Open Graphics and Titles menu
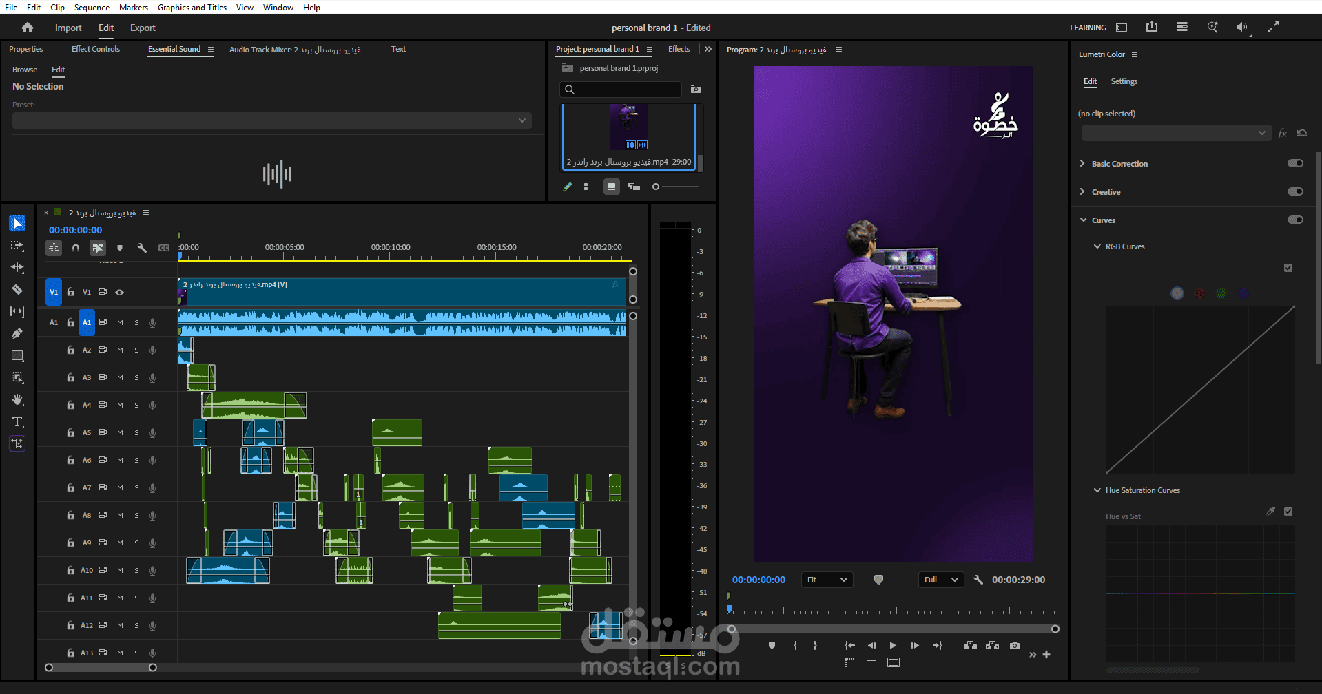 192,7
